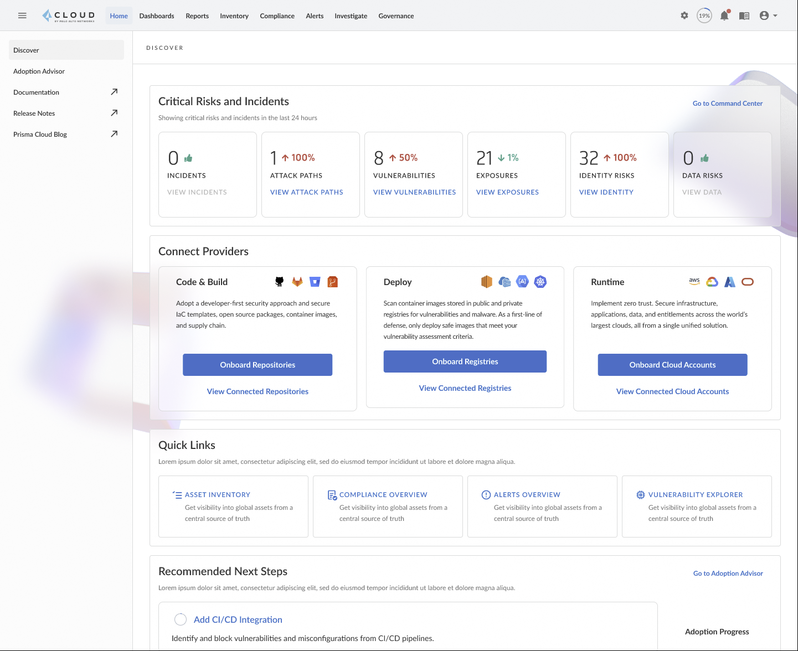Select the Add CI/CD Integration radio button
Screen dimensions: 798x651
coord(181,619)
